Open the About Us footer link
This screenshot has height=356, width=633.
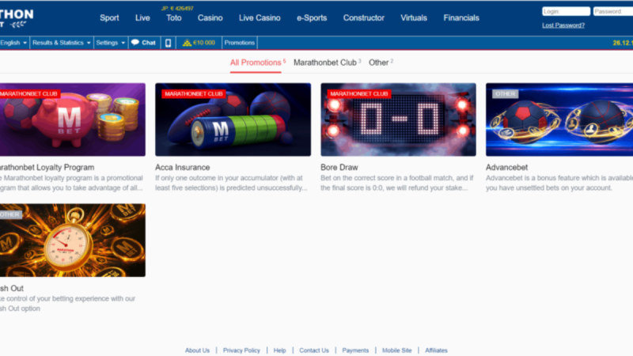tap(197, 350)
